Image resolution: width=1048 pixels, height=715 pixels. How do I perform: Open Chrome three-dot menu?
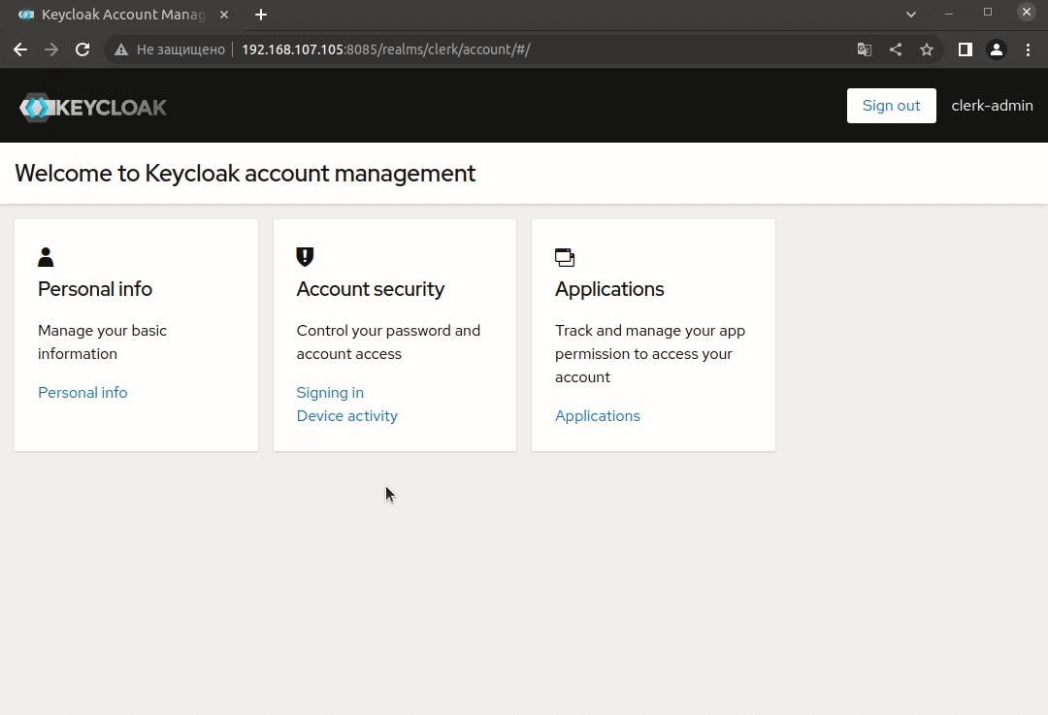click(x=1028, y=49)
